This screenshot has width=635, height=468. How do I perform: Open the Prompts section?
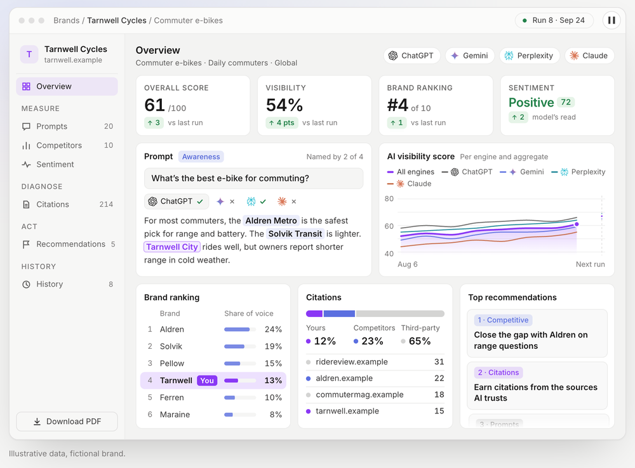click(x=67, y=126)
